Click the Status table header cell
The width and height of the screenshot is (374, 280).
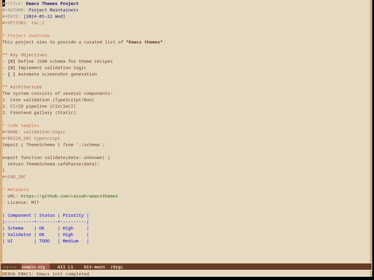47,215
